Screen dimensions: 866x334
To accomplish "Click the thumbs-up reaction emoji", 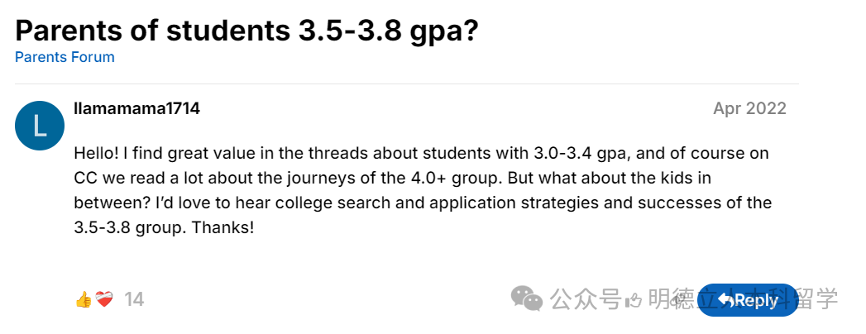I will click(x=83, y=299).
